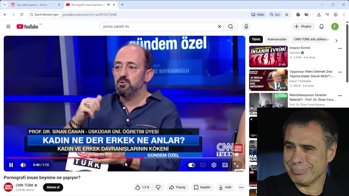
Task: Click the magnifier search button
Action: [x=231, y=26]
